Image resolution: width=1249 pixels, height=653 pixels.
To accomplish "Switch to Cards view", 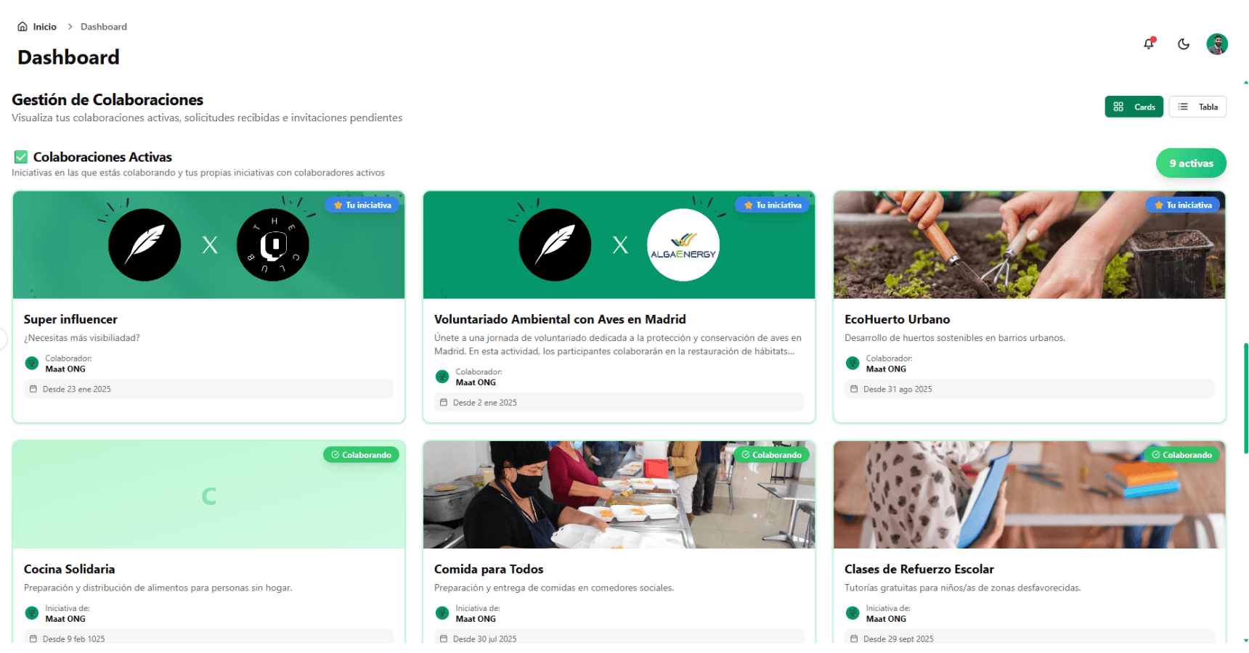I will (1134, 107).
